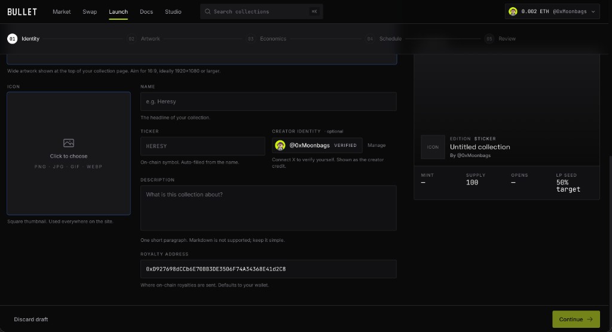Click the Continue button
Viewport: 612px width, 332px height.
pyautogui.click(x=576, y=319)
